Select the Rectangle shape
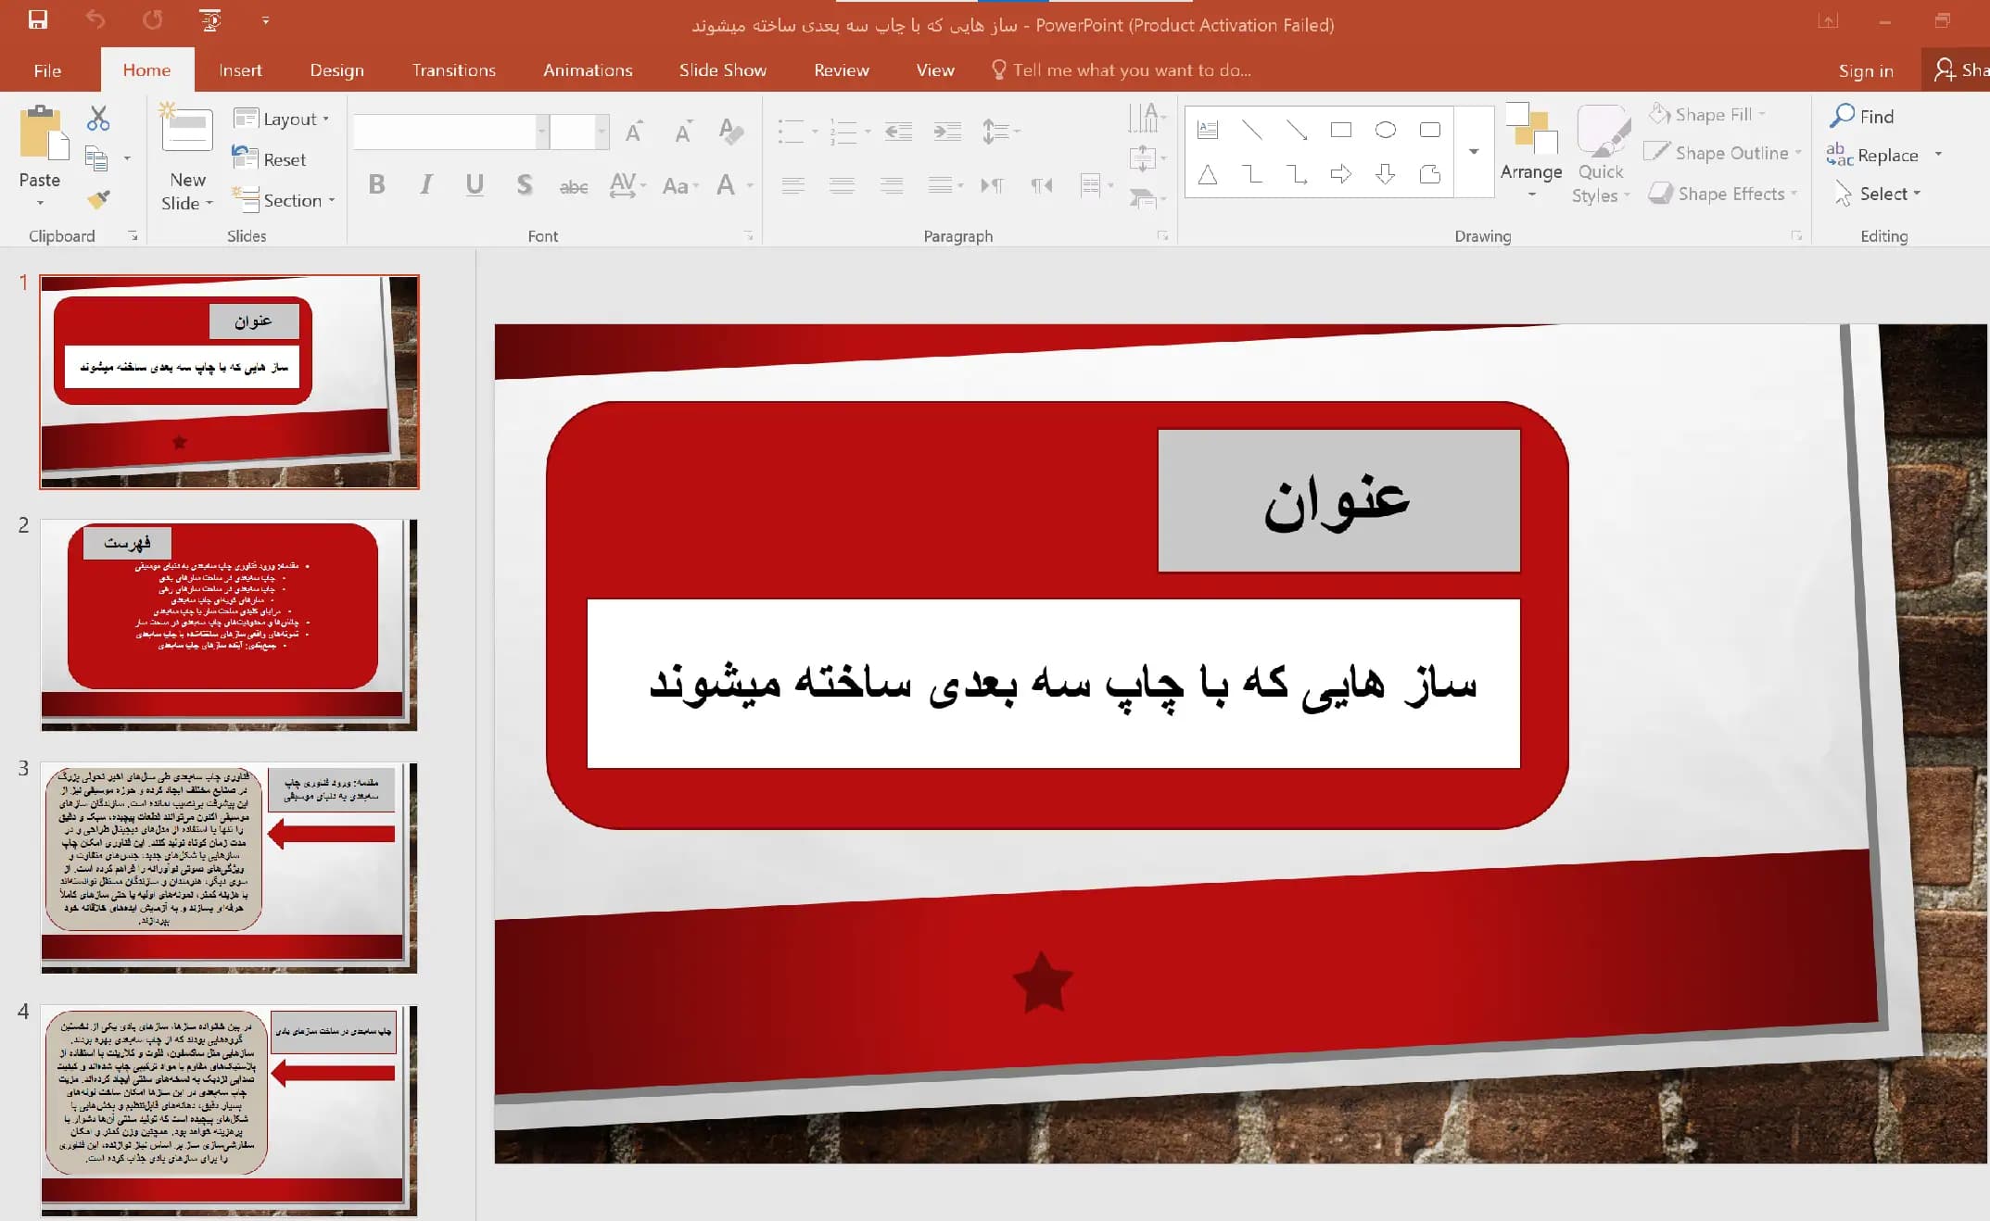This screenshot has height=1221, width=1990. 1340,130
